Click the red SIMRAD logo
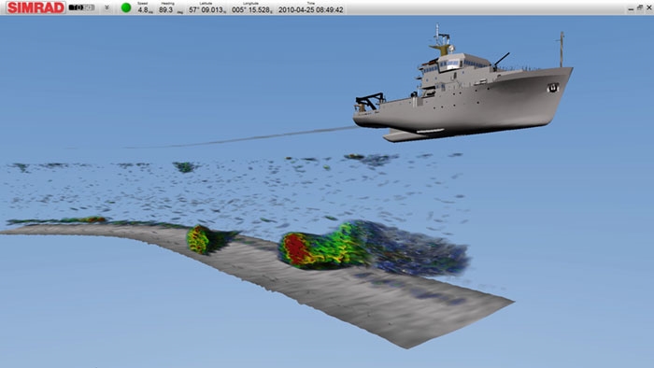The image size is (654, 368). click(x=36, y=7)
